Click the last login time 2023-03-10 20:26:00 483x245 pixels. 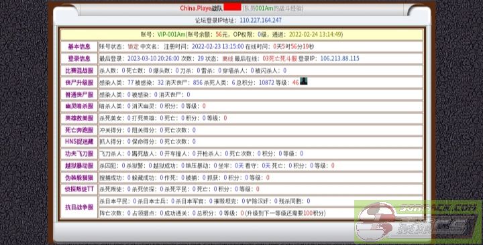tap(154, 58)
